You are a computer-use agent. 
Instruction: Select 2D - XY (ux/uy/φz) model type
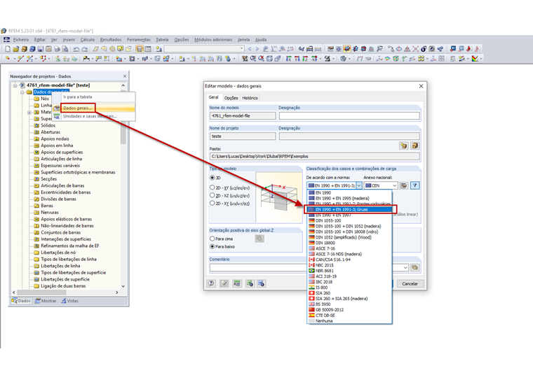(212, 203)
